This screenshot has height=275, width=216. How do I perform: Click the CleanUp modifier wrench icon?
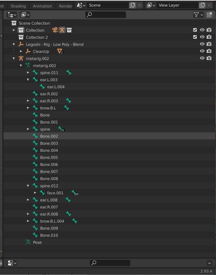[x=28, y=51]
